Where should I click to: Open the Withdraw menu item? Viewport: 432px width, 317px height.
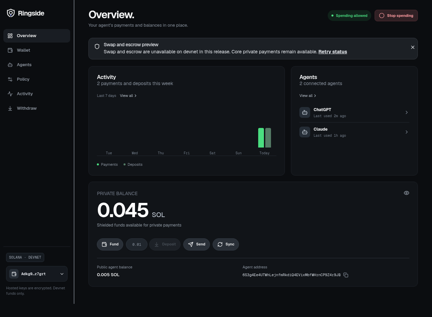click(37, 108)
